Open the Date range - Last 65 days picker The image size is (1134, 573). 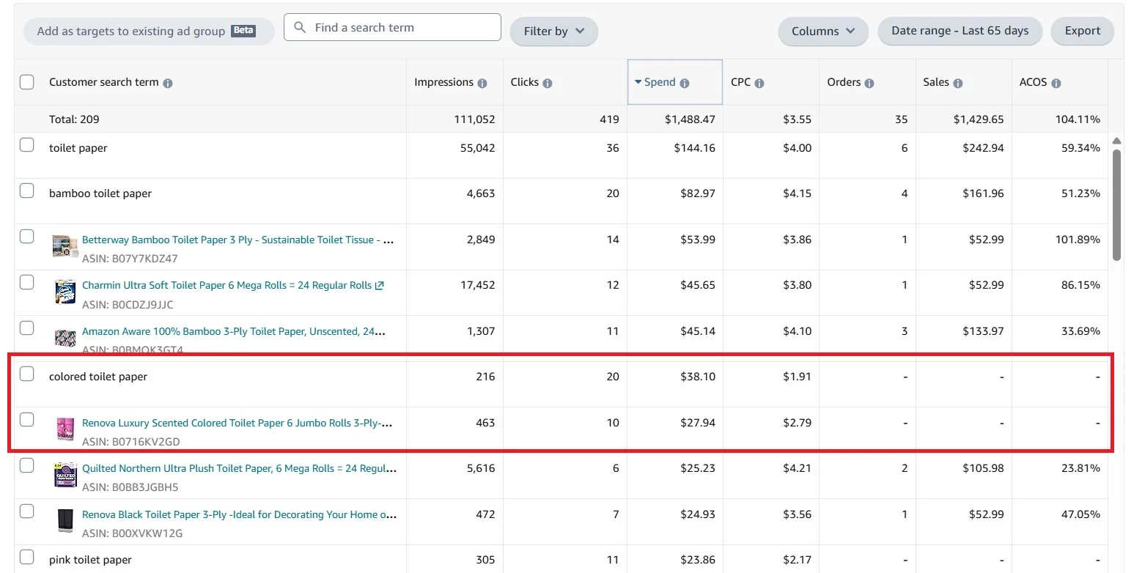pos(960,31)
